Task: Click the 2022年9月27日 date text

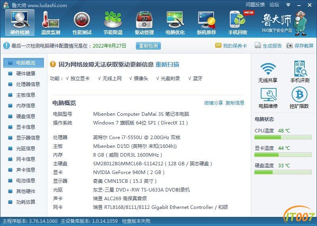Action: (109, 46)
